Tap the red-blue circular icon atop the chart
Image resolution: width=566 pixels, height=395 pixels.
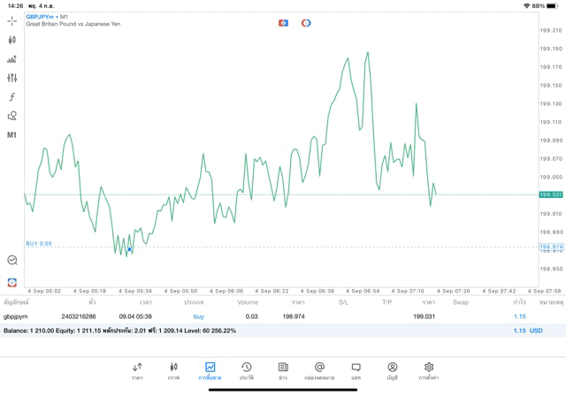306,23
